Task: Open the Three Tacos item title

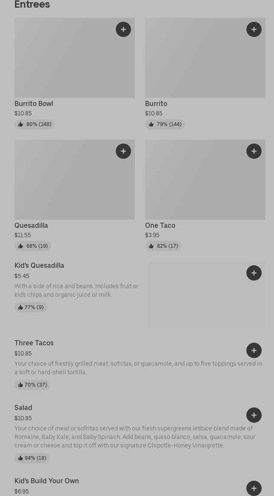Action: click(x=34, y=343)
